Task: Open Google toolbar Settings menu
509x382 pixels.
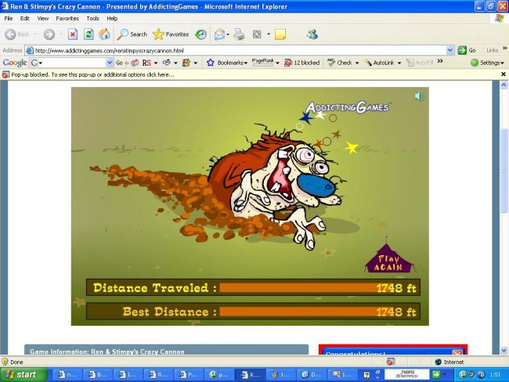Action: pyautogui.click(x=487, y=63)
